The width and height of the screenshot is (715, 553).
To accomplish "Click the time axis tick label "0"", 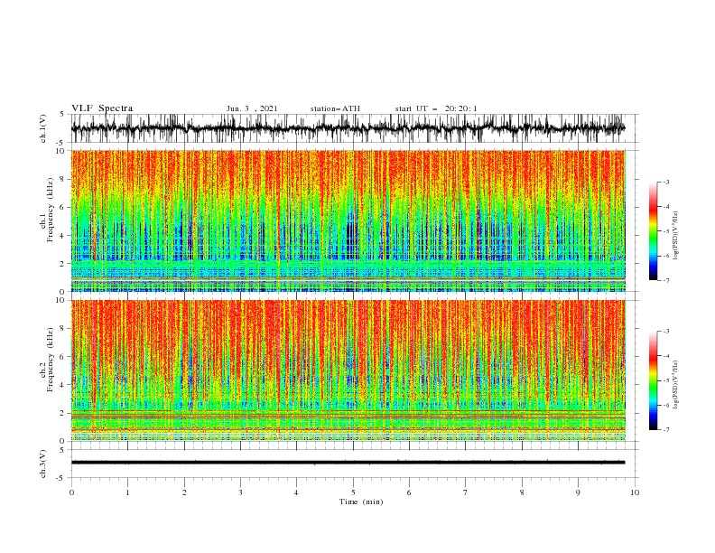I will point(71,492).
